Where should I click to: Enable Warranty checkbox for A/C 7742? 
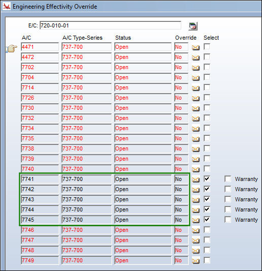point(228,189)
